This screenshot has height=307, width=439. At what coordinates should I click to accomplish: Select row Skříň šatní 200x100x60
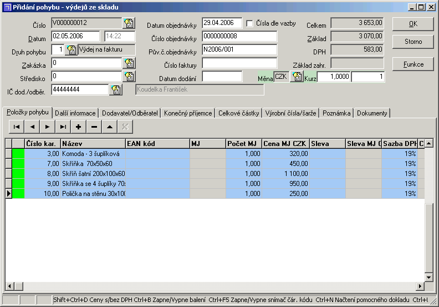pos(215,174)
